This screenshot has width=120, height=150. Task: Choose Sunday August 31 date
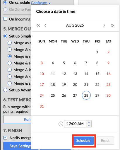tap(42, 106)
